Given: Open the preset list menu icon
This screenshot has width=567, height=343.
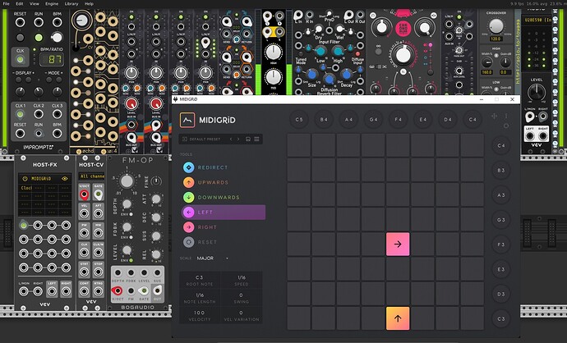Looking at the screenshot, I should 256,139.
